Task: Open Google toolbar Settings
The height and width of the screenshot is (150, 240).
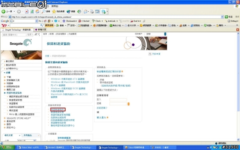Action: point(233,21)
